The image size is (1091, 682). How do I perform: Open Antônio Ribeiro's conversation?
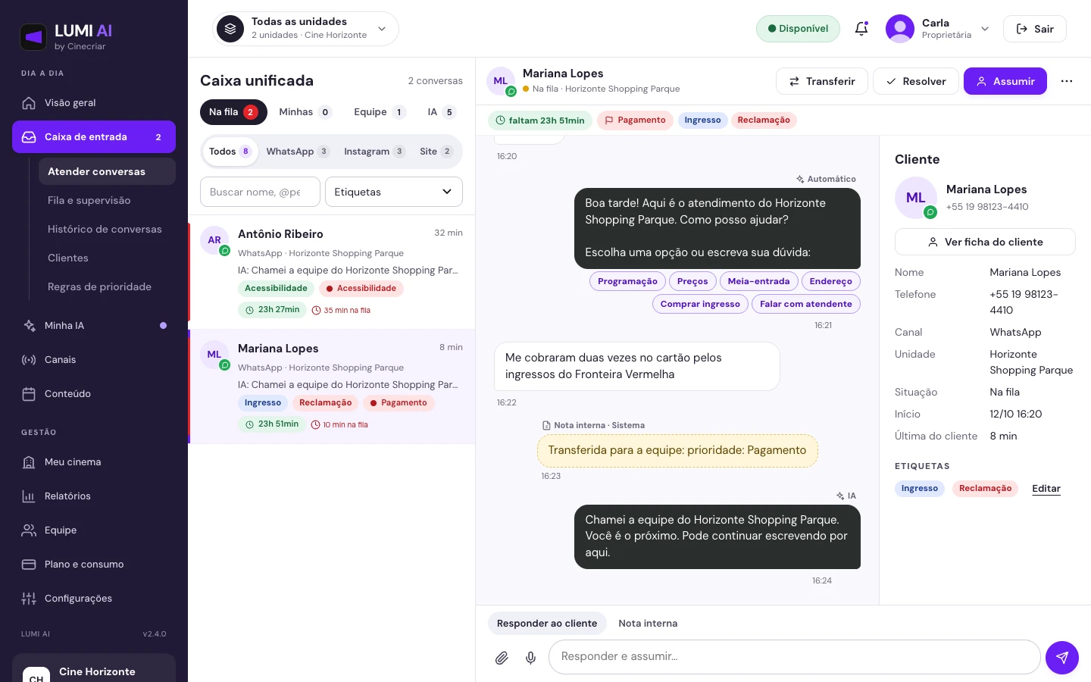point(332,272)
